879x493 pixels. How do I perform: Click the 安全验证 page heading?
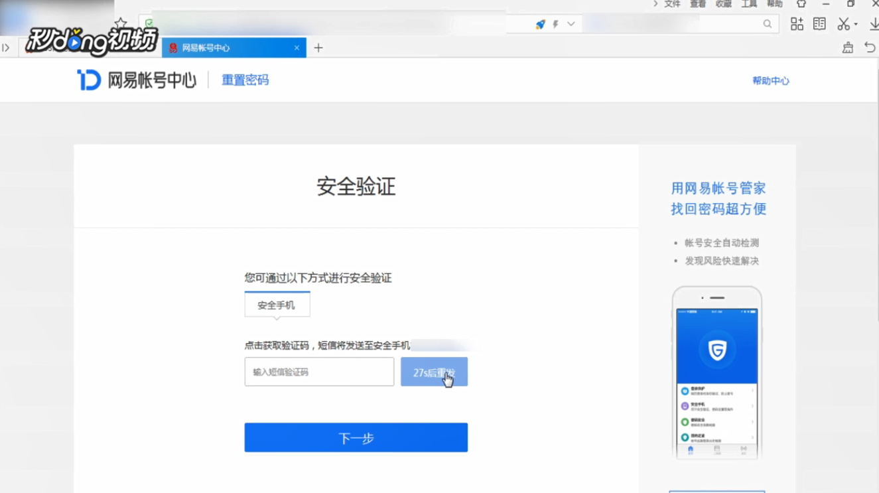coord(356,186)
